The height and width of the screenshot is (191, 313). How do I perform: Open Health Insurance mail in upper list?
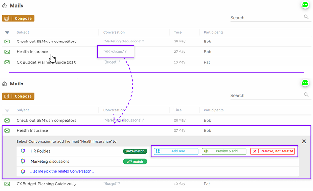point(32,52)
